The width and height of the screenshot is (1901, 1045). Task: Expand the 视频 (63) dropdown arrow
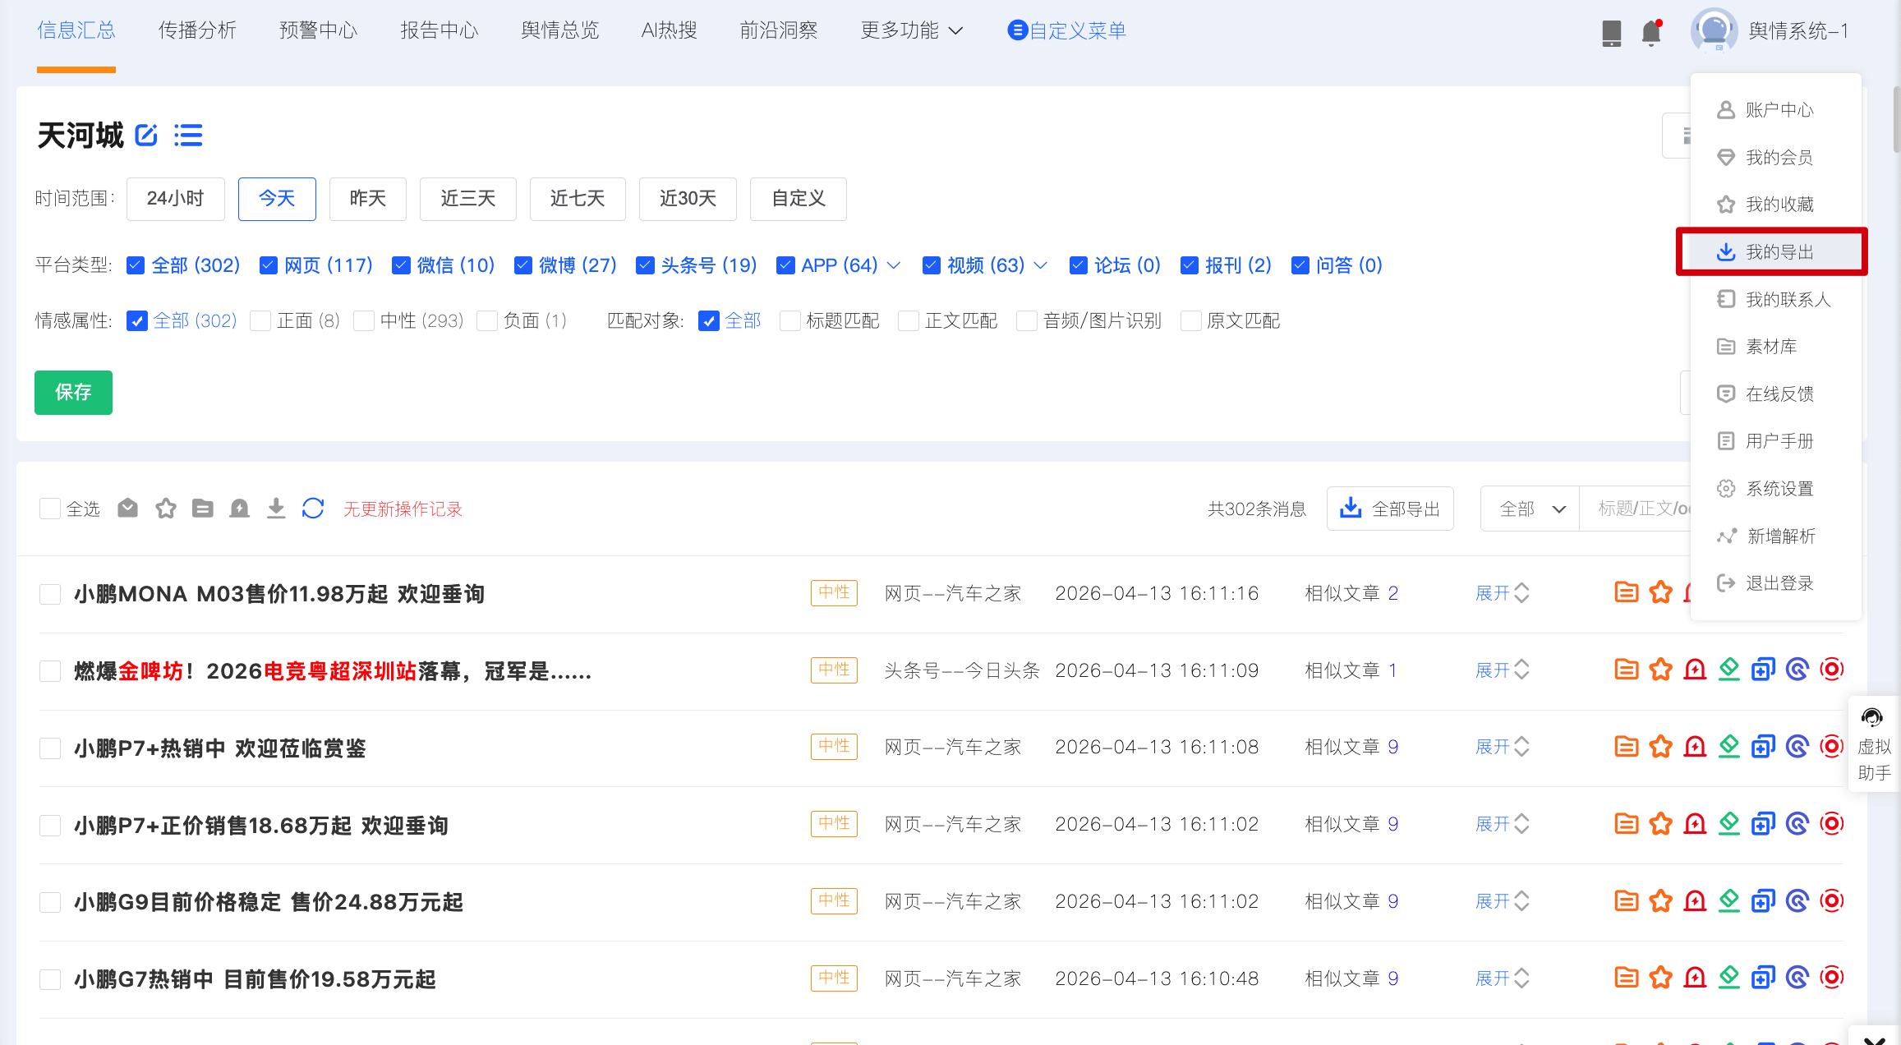click(1040, 265)
